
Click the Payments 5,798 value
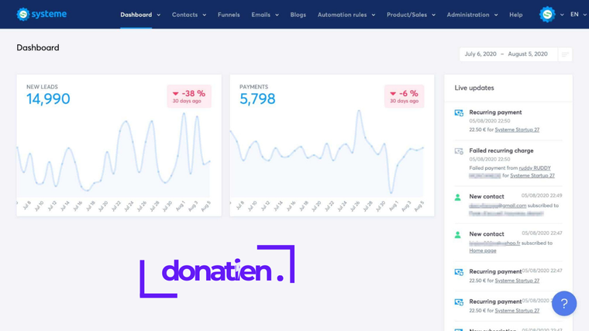point(257,98)
